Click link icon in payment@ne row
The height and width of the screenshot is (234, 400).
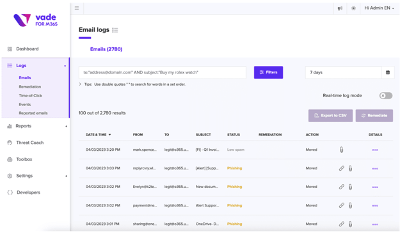click(x=341, y=205)
